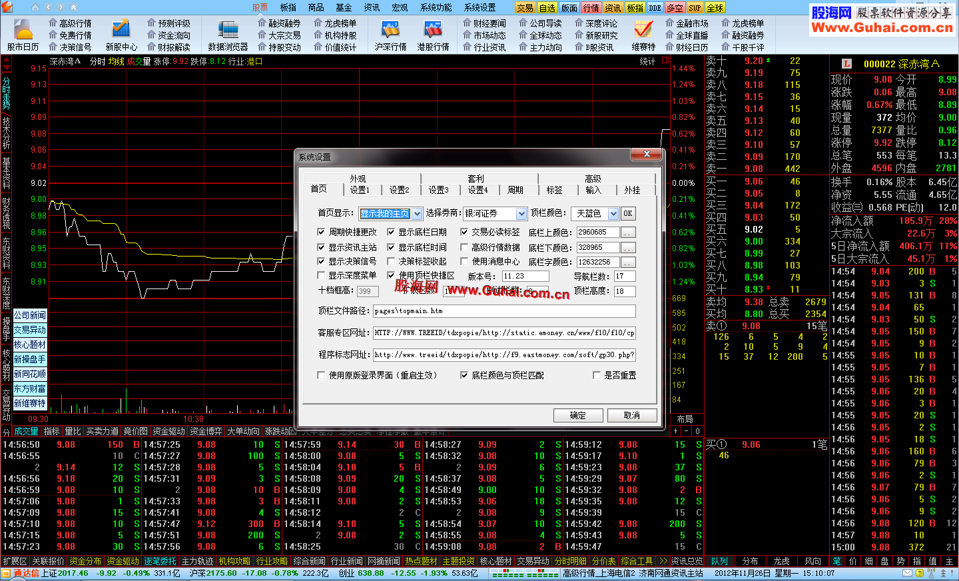Viewport: 959px width, 581px height.
Task: Click OK button next to 顶栏颜色
Action: pyautogui.click(x=627, y=214)
